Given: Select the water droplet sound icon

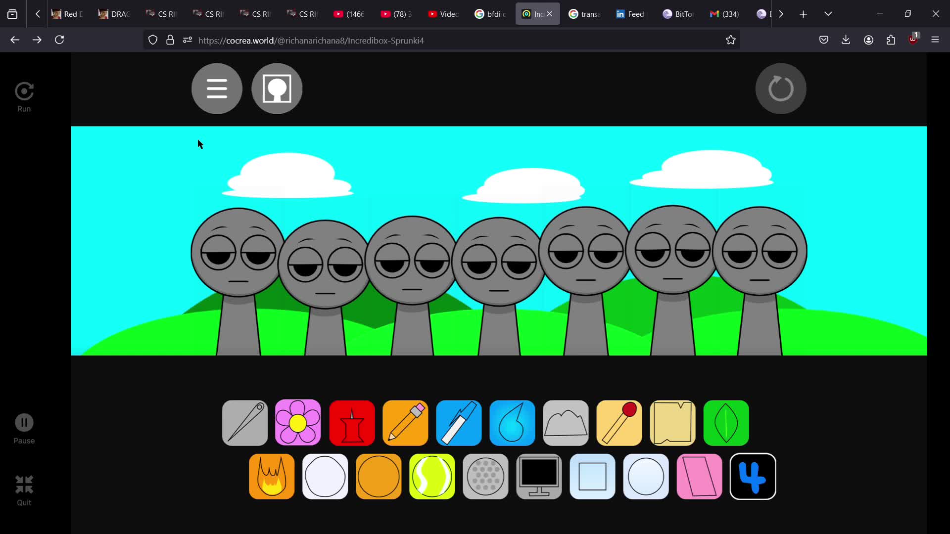Looking at the screenshot, I should [512, 423].
